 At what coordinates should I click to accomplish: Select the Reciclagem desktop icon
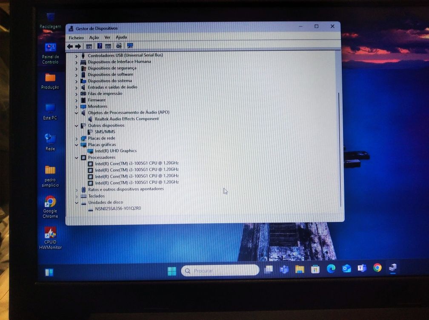[x=50, y=21]
